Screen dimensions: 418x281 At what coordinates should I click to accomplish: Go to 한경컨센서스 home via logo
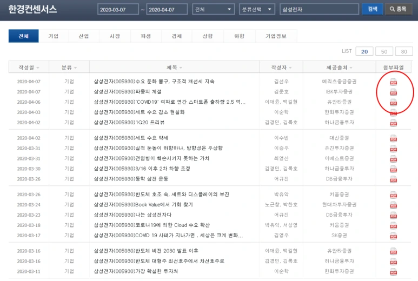click(32, 9)
